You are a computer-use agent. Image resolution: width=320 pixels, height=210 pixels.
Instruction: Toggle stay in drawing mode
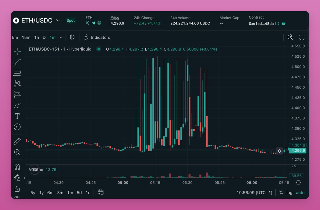(x=17, y=178)
